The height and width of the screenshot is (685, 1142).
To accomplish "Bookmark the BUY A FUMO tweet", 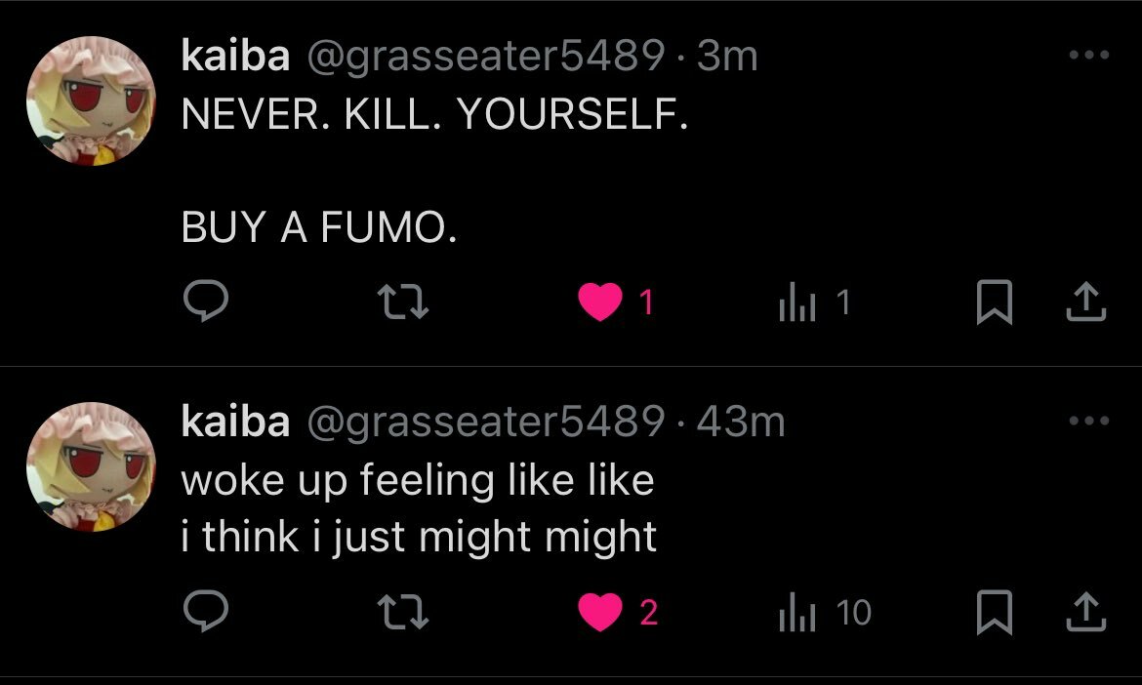I will (x=995, y=302).
